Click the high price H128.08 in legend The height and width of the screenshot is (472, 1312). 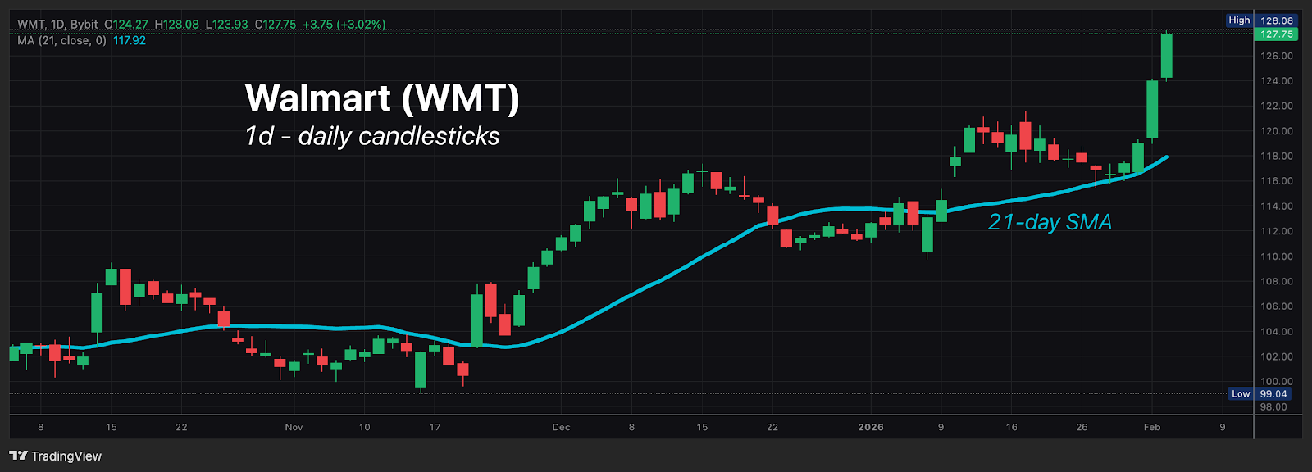[x=177, y=25]
